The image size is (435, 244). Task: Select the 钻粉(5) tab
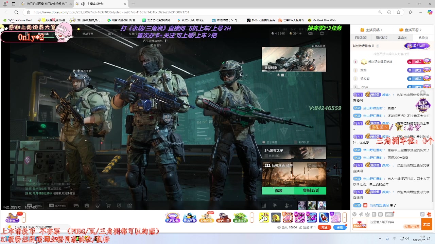pyautogui.click(x=423, y=38)
